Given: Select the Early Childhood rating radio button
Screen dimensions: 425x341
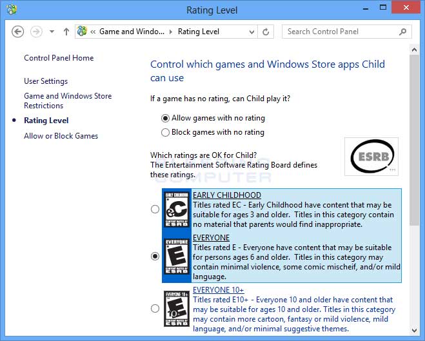Looking at the screenshot, I should point(155,209).
